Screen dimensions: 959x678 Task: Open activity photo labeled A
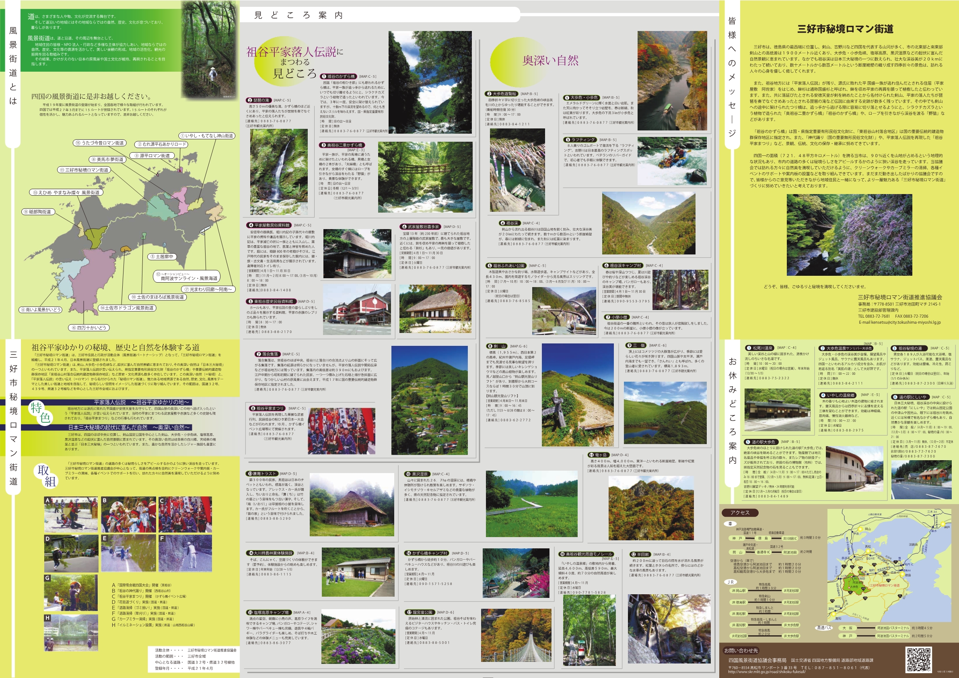pos(71,515)
